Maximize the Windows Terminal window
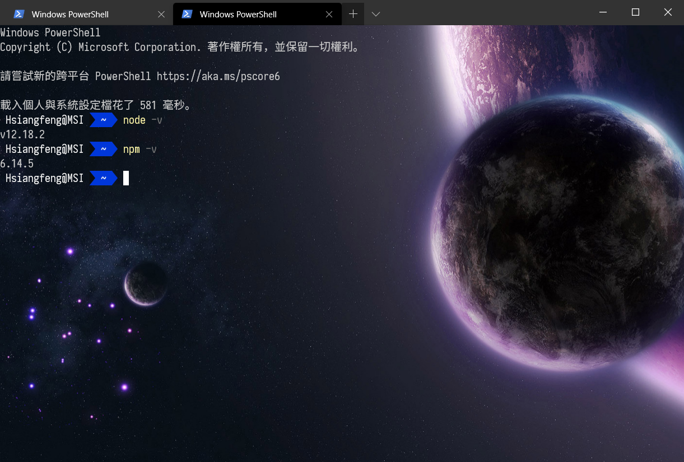 (x=635, y=12)
